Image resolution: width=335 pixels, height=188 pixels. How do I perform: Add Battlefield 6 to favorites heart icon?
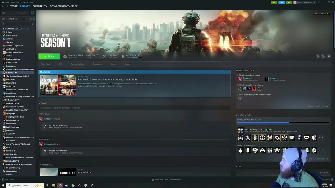329,56
